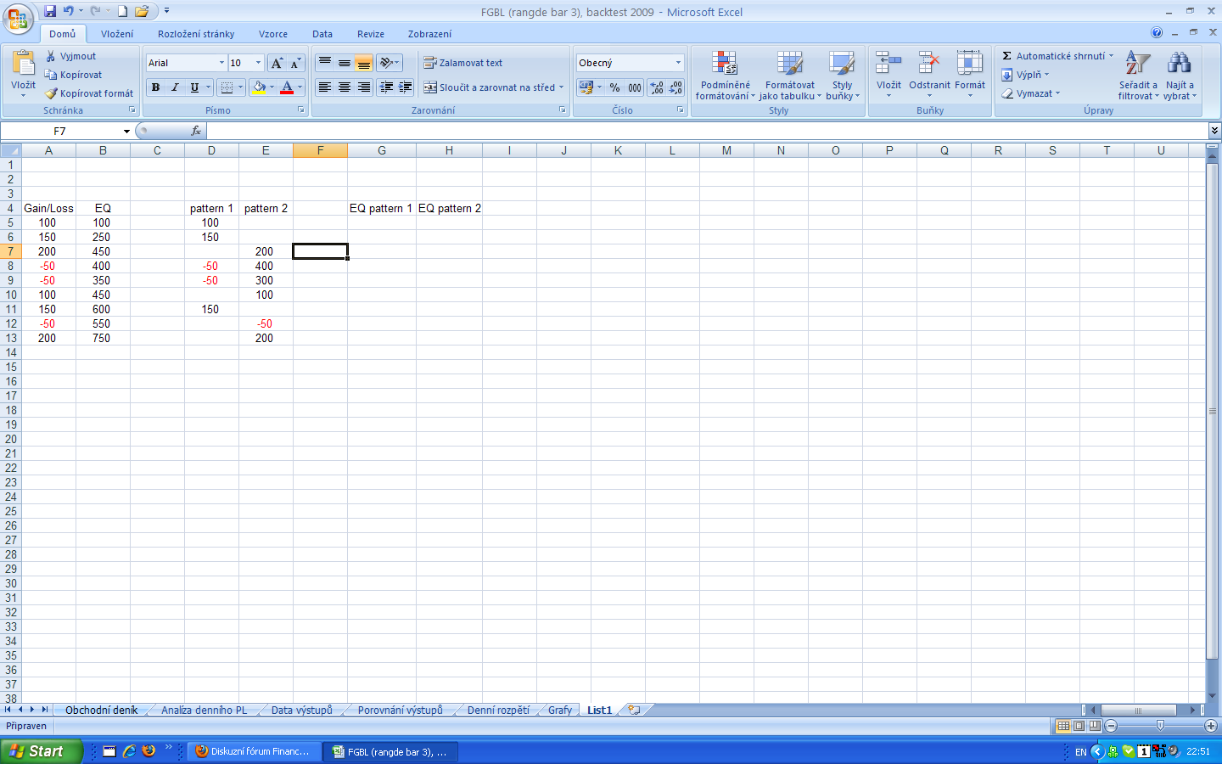
Task: Open the 'Grafy' sheet tab
Action: click(x=559, y=711)
